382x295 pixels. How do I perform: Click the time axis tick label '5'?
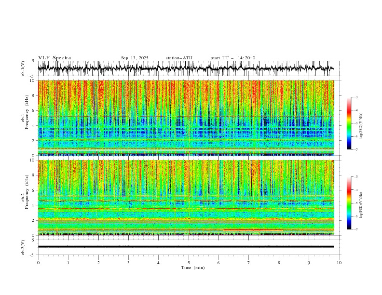tap(189, 263)
